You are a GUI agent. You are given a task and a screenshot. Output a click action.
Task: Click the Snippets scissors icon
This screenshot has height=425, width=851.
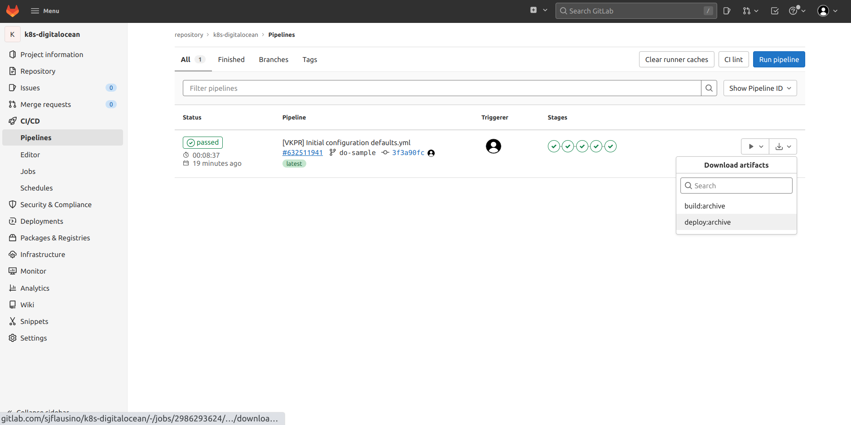[13, 321]
